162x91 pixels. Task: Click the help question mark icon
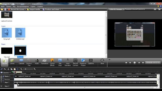point(161,6)
